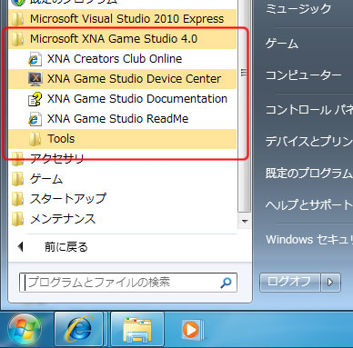The height and width of the screenshot is (348, 353).
Task: Launch Internet Explorer from taskbar
Action: click(x=78, y=329)
